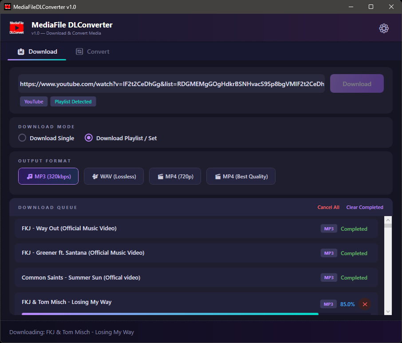Viewport: 402px width, 343px height.
Task: Choose MP4 (Best Quality) output format
Action: point(241,176)
